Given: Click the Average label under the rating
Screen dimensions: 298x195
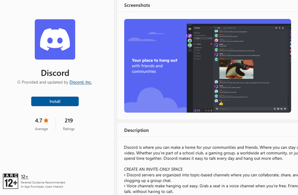Looking at the screenshot, I should pos(42,129).
